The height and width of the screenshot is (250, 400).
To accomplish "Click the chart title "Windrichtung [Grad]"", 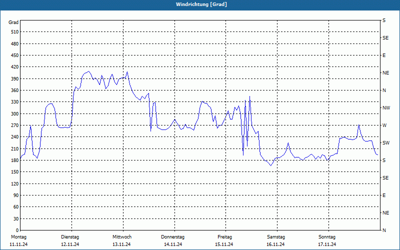I will tap(201, 4).
